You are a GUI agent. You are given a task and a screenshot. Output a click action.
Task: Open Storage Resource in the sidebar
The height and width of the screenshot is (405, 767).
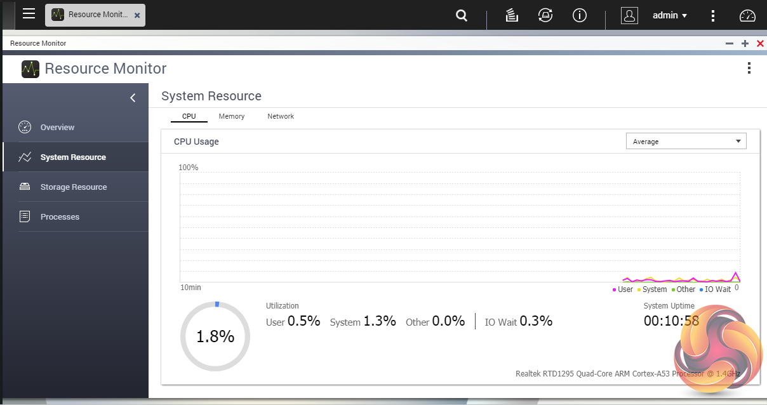pos(76,187)
